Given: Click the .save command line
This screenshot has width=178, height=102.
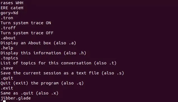Looking at the screenshot, I should pyautogui.click(x=7, y=68).
